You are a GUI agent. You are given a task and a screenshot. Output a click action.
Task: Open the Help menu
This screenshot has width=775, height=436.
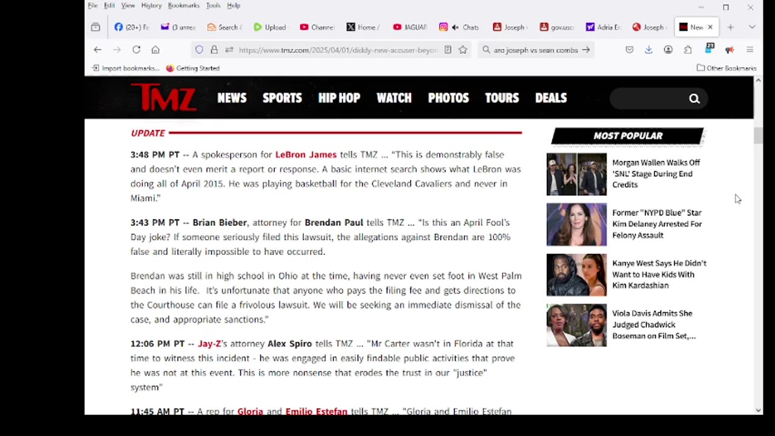click(x=234, y=5)
